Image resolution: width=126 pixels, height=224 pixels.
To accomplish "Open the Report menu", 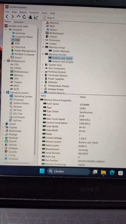I will click(x=23, y=12).
